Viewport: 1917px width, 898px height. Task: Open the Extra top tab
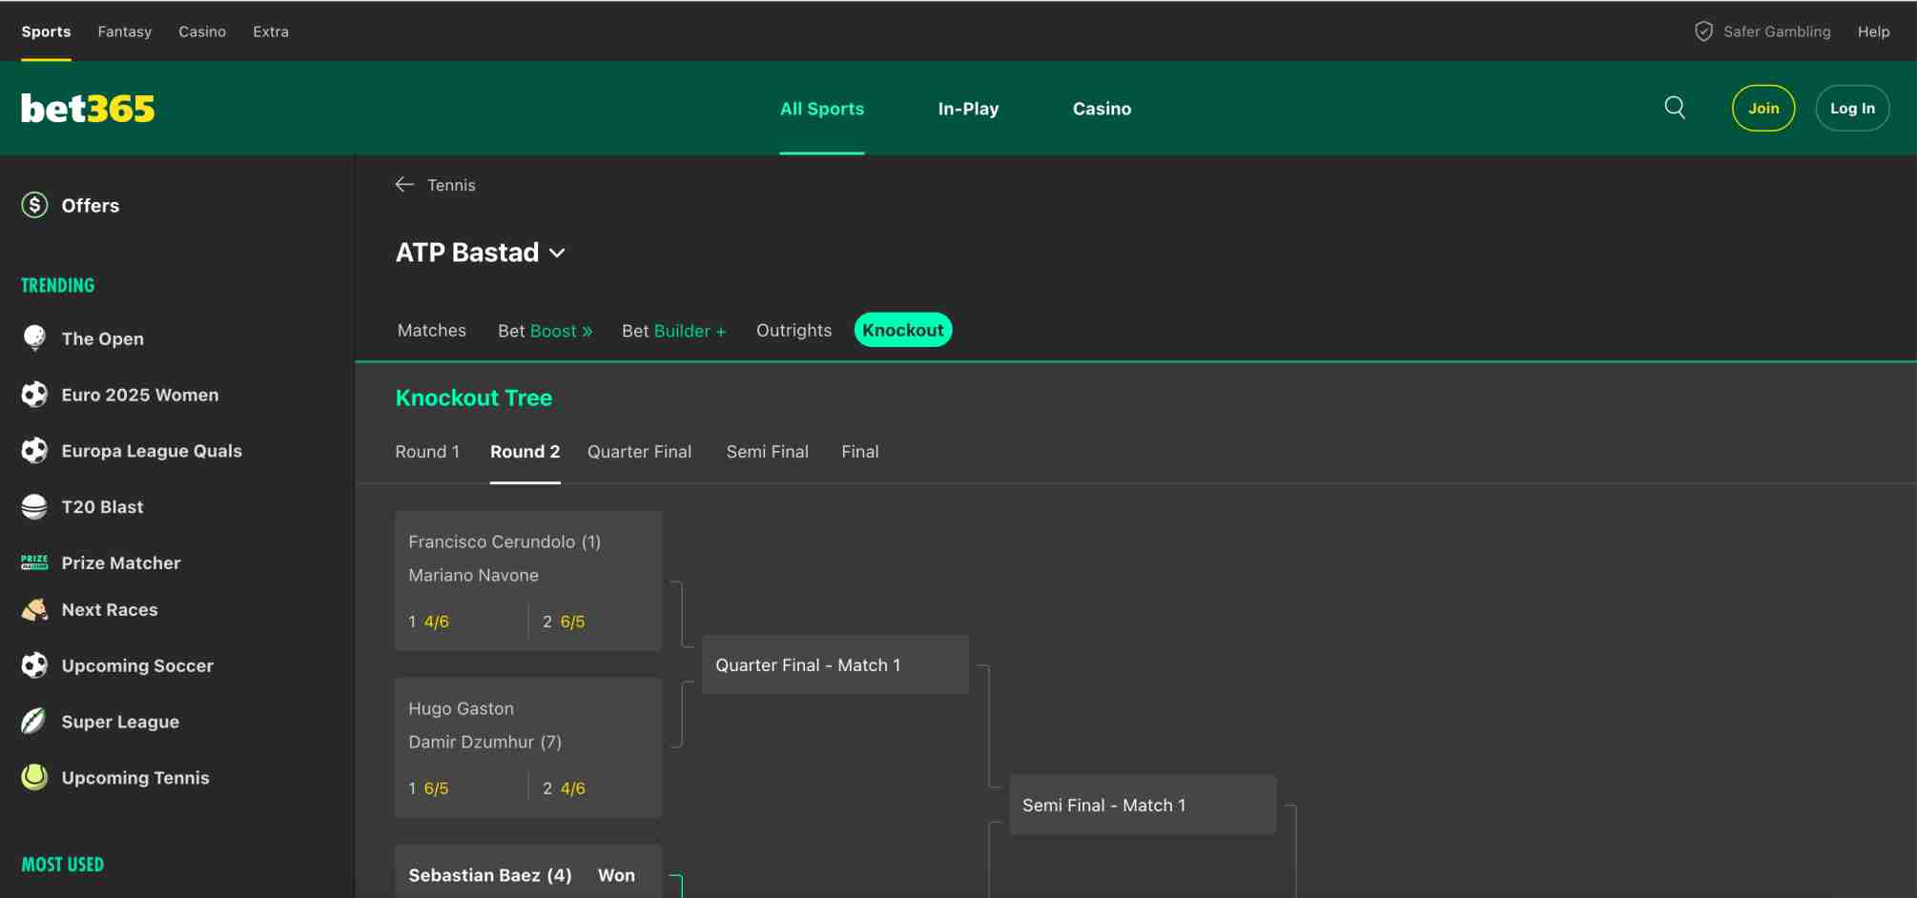click(x=271, y=31)
